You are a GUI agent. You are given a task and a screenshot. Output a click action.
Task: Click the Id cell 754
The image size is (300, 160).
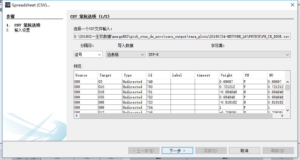coord(159,107)
